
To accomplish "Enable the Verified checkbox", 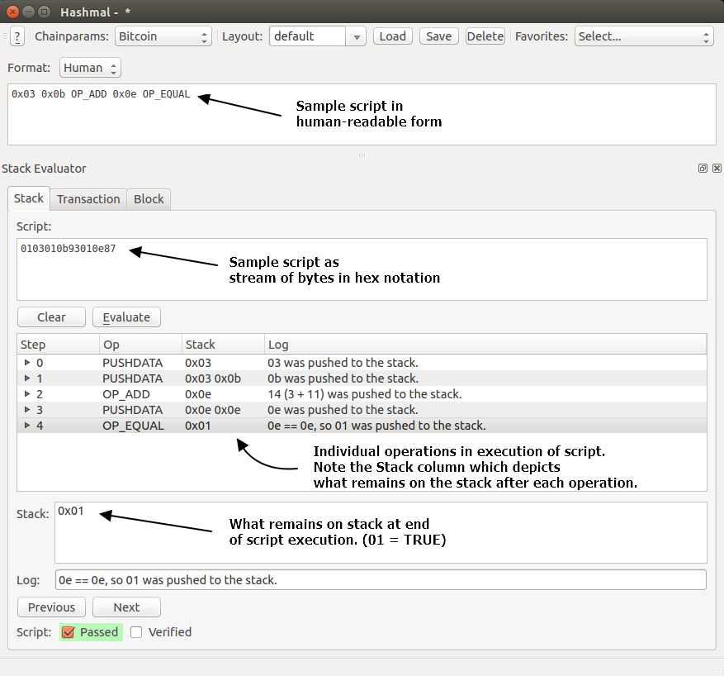I will (137, 632).
